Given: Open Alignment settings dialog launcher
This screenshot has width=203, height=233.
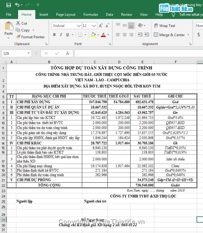Looking at the screenshot, I should (x=190, y=44).
